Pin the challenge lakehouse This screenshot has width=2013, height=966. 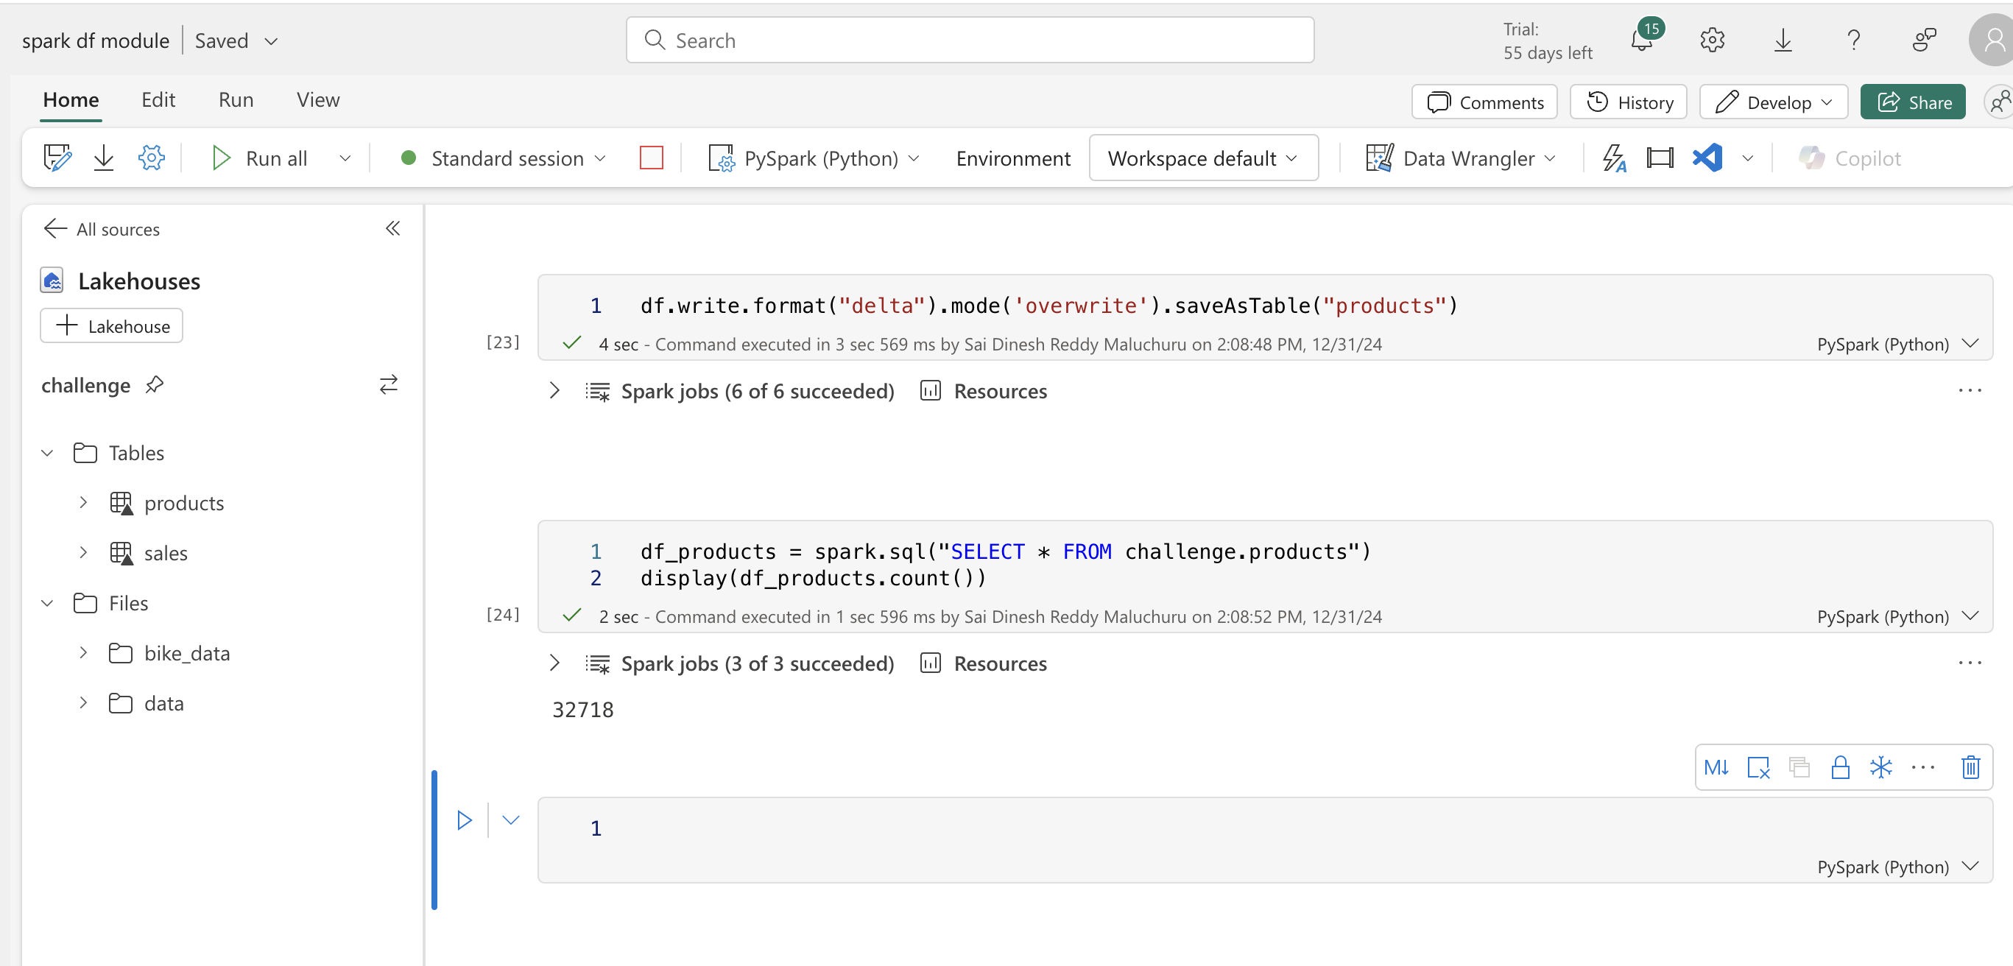[x=155, y=385]
